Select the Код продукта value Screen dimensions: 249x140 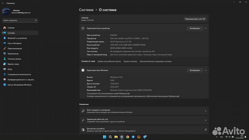click(121, 48)
